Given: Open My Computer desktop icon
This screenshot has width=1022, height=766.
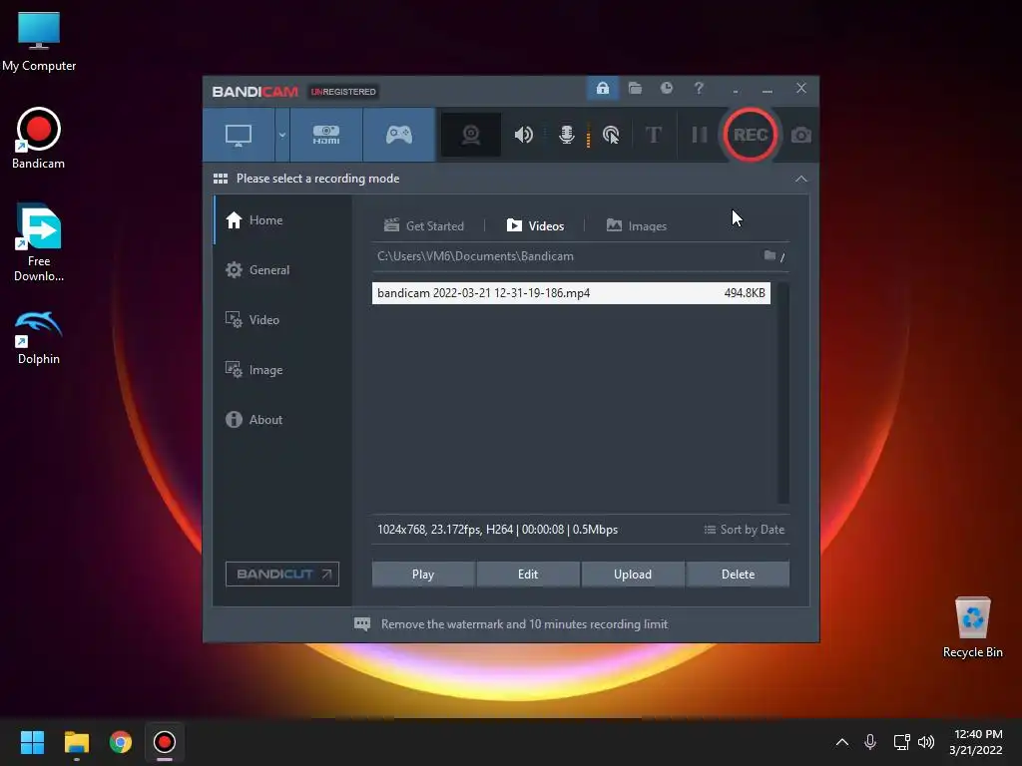Looking at the screenshot, I should coord(39,41).
